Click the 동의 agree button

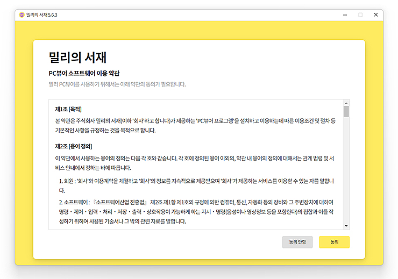(334, 242)
